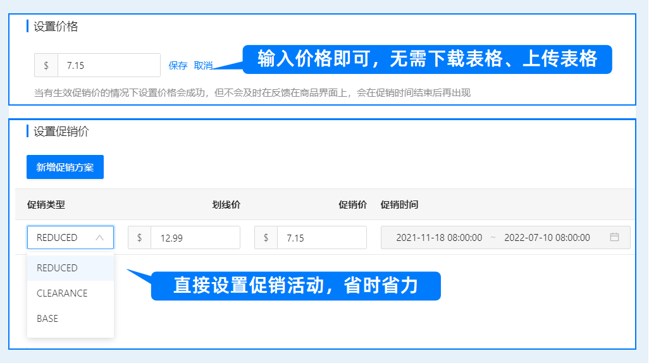
Task: Open the calendar icon in date range
Action: pyautogui.click(x=614, y=237)
